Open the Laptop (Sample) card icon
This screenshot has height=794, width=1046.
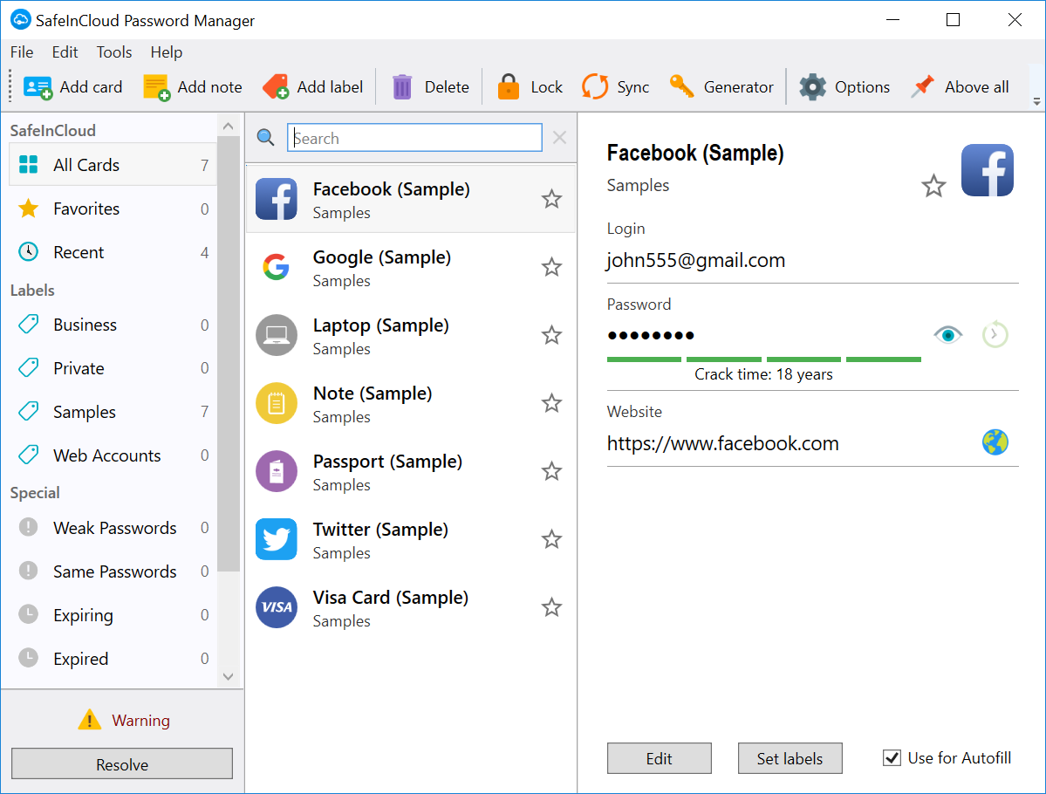click(x=277, y=335)
